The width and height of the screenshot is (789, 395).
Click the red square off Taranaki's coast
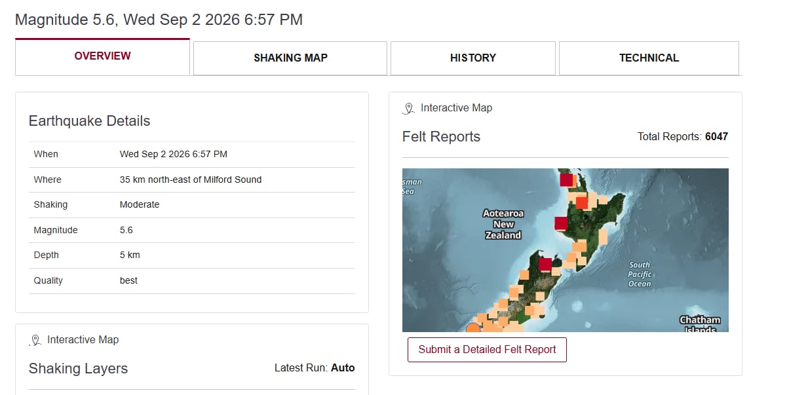coord(561,223)
